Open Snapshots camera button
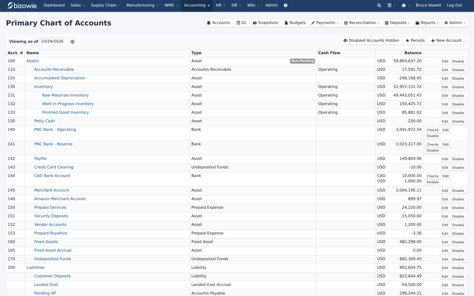Image resolution: width=474 pixels, height=296 pixels. click(265, 23)
